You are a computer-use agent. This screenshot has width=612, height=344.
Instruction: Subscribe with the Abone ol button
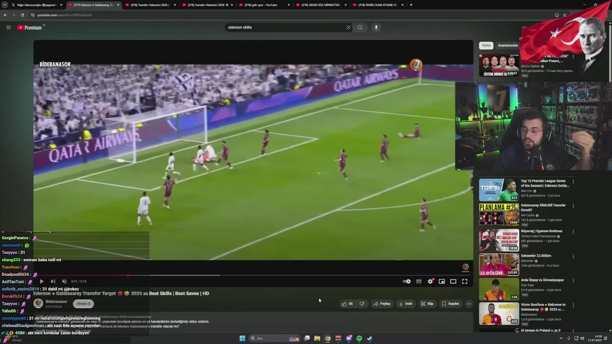click(83, 303)
